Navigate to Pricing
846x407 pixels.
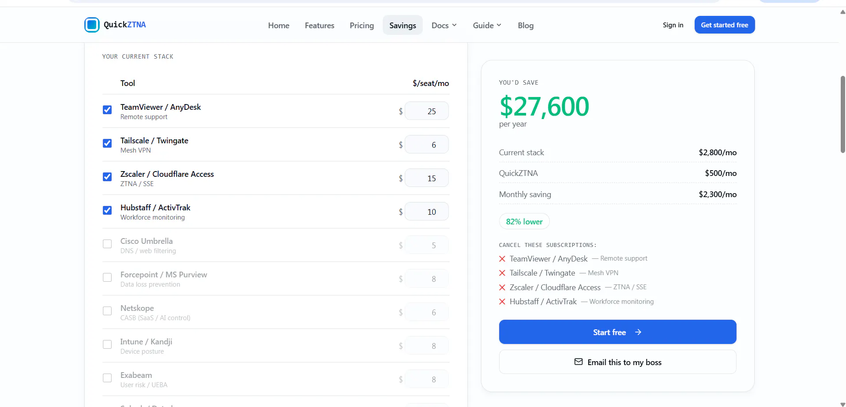[362, 25]
